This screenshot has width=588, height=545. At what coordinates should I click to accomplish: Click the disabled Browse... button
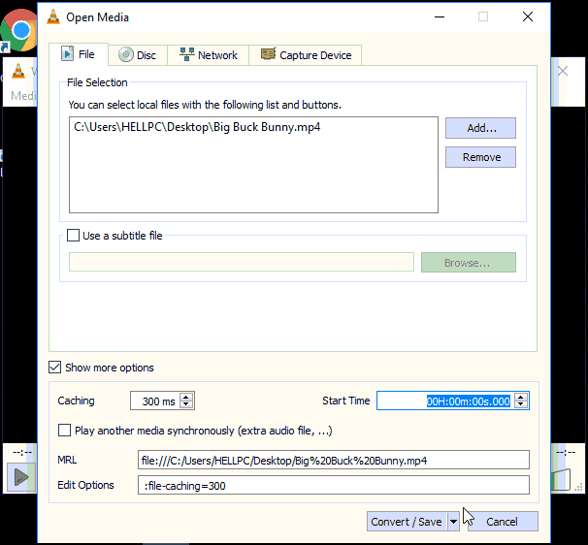pos(468,263)
